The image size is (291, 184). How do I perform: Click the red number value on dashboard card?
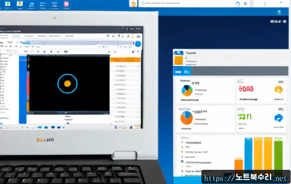pyautogui.click(x=246, y=89)
